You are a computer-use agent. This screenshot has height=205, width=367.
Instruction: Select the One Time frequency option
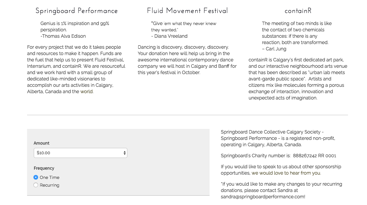pyautogui.click(x=35, y=177)
